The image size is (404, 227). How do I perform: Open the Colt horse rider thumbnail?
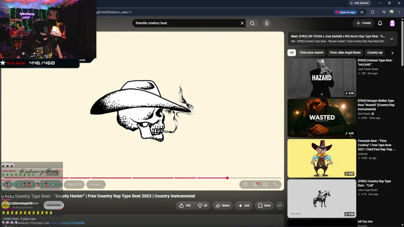pos(322,199)
